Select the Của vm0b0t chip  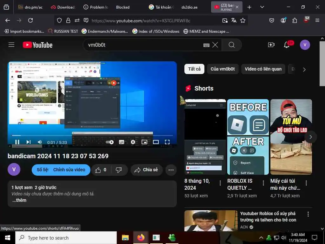(222, 69)
